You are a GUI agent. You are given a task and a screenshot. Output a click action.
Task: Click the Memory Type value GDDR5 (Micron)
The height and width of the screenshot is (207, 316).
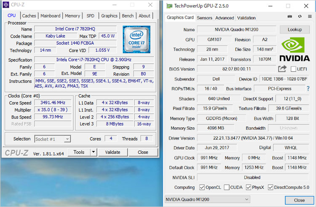(222, 118)
